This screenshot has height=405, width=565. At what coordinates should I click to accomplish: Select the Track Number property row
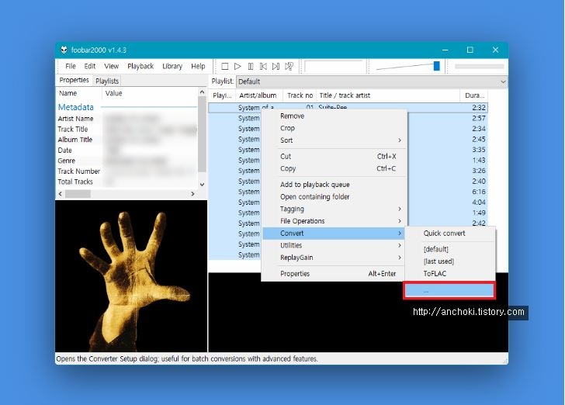click(x=127, y=171)
